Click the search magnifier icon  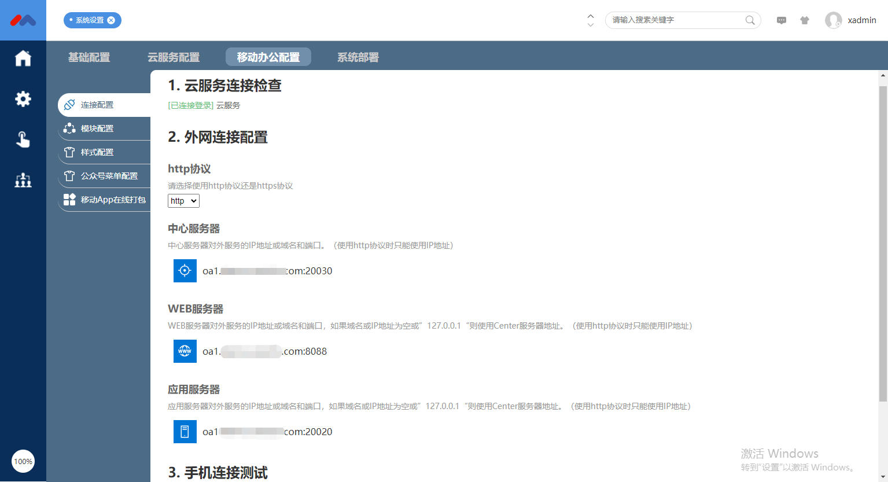(x=750, y=20)
